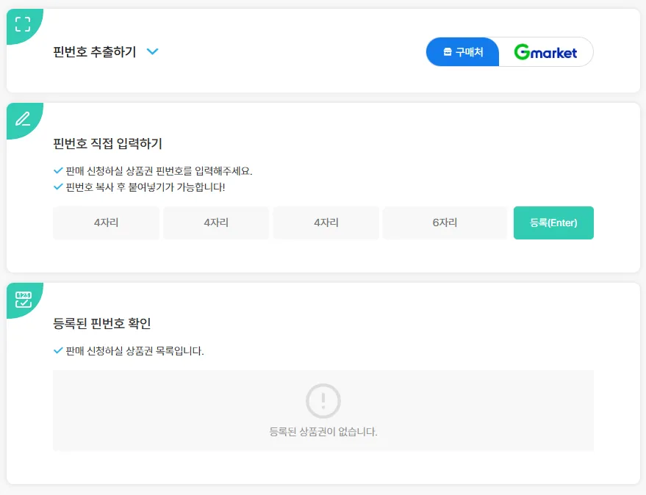Click checkmark beside 판매 신청하실 상품권 목록입니다
This screenshot has height=495, width=646.
[x=59, y=350]
